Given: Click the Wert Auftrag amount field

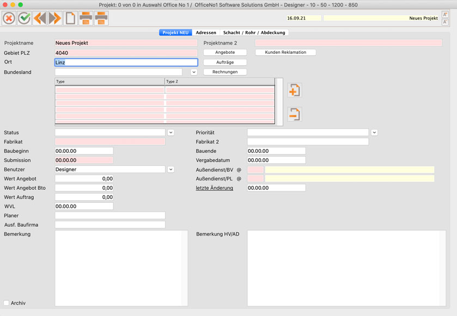Looking at the screenshot, I should pyautogui.click(x=84, y=197).
